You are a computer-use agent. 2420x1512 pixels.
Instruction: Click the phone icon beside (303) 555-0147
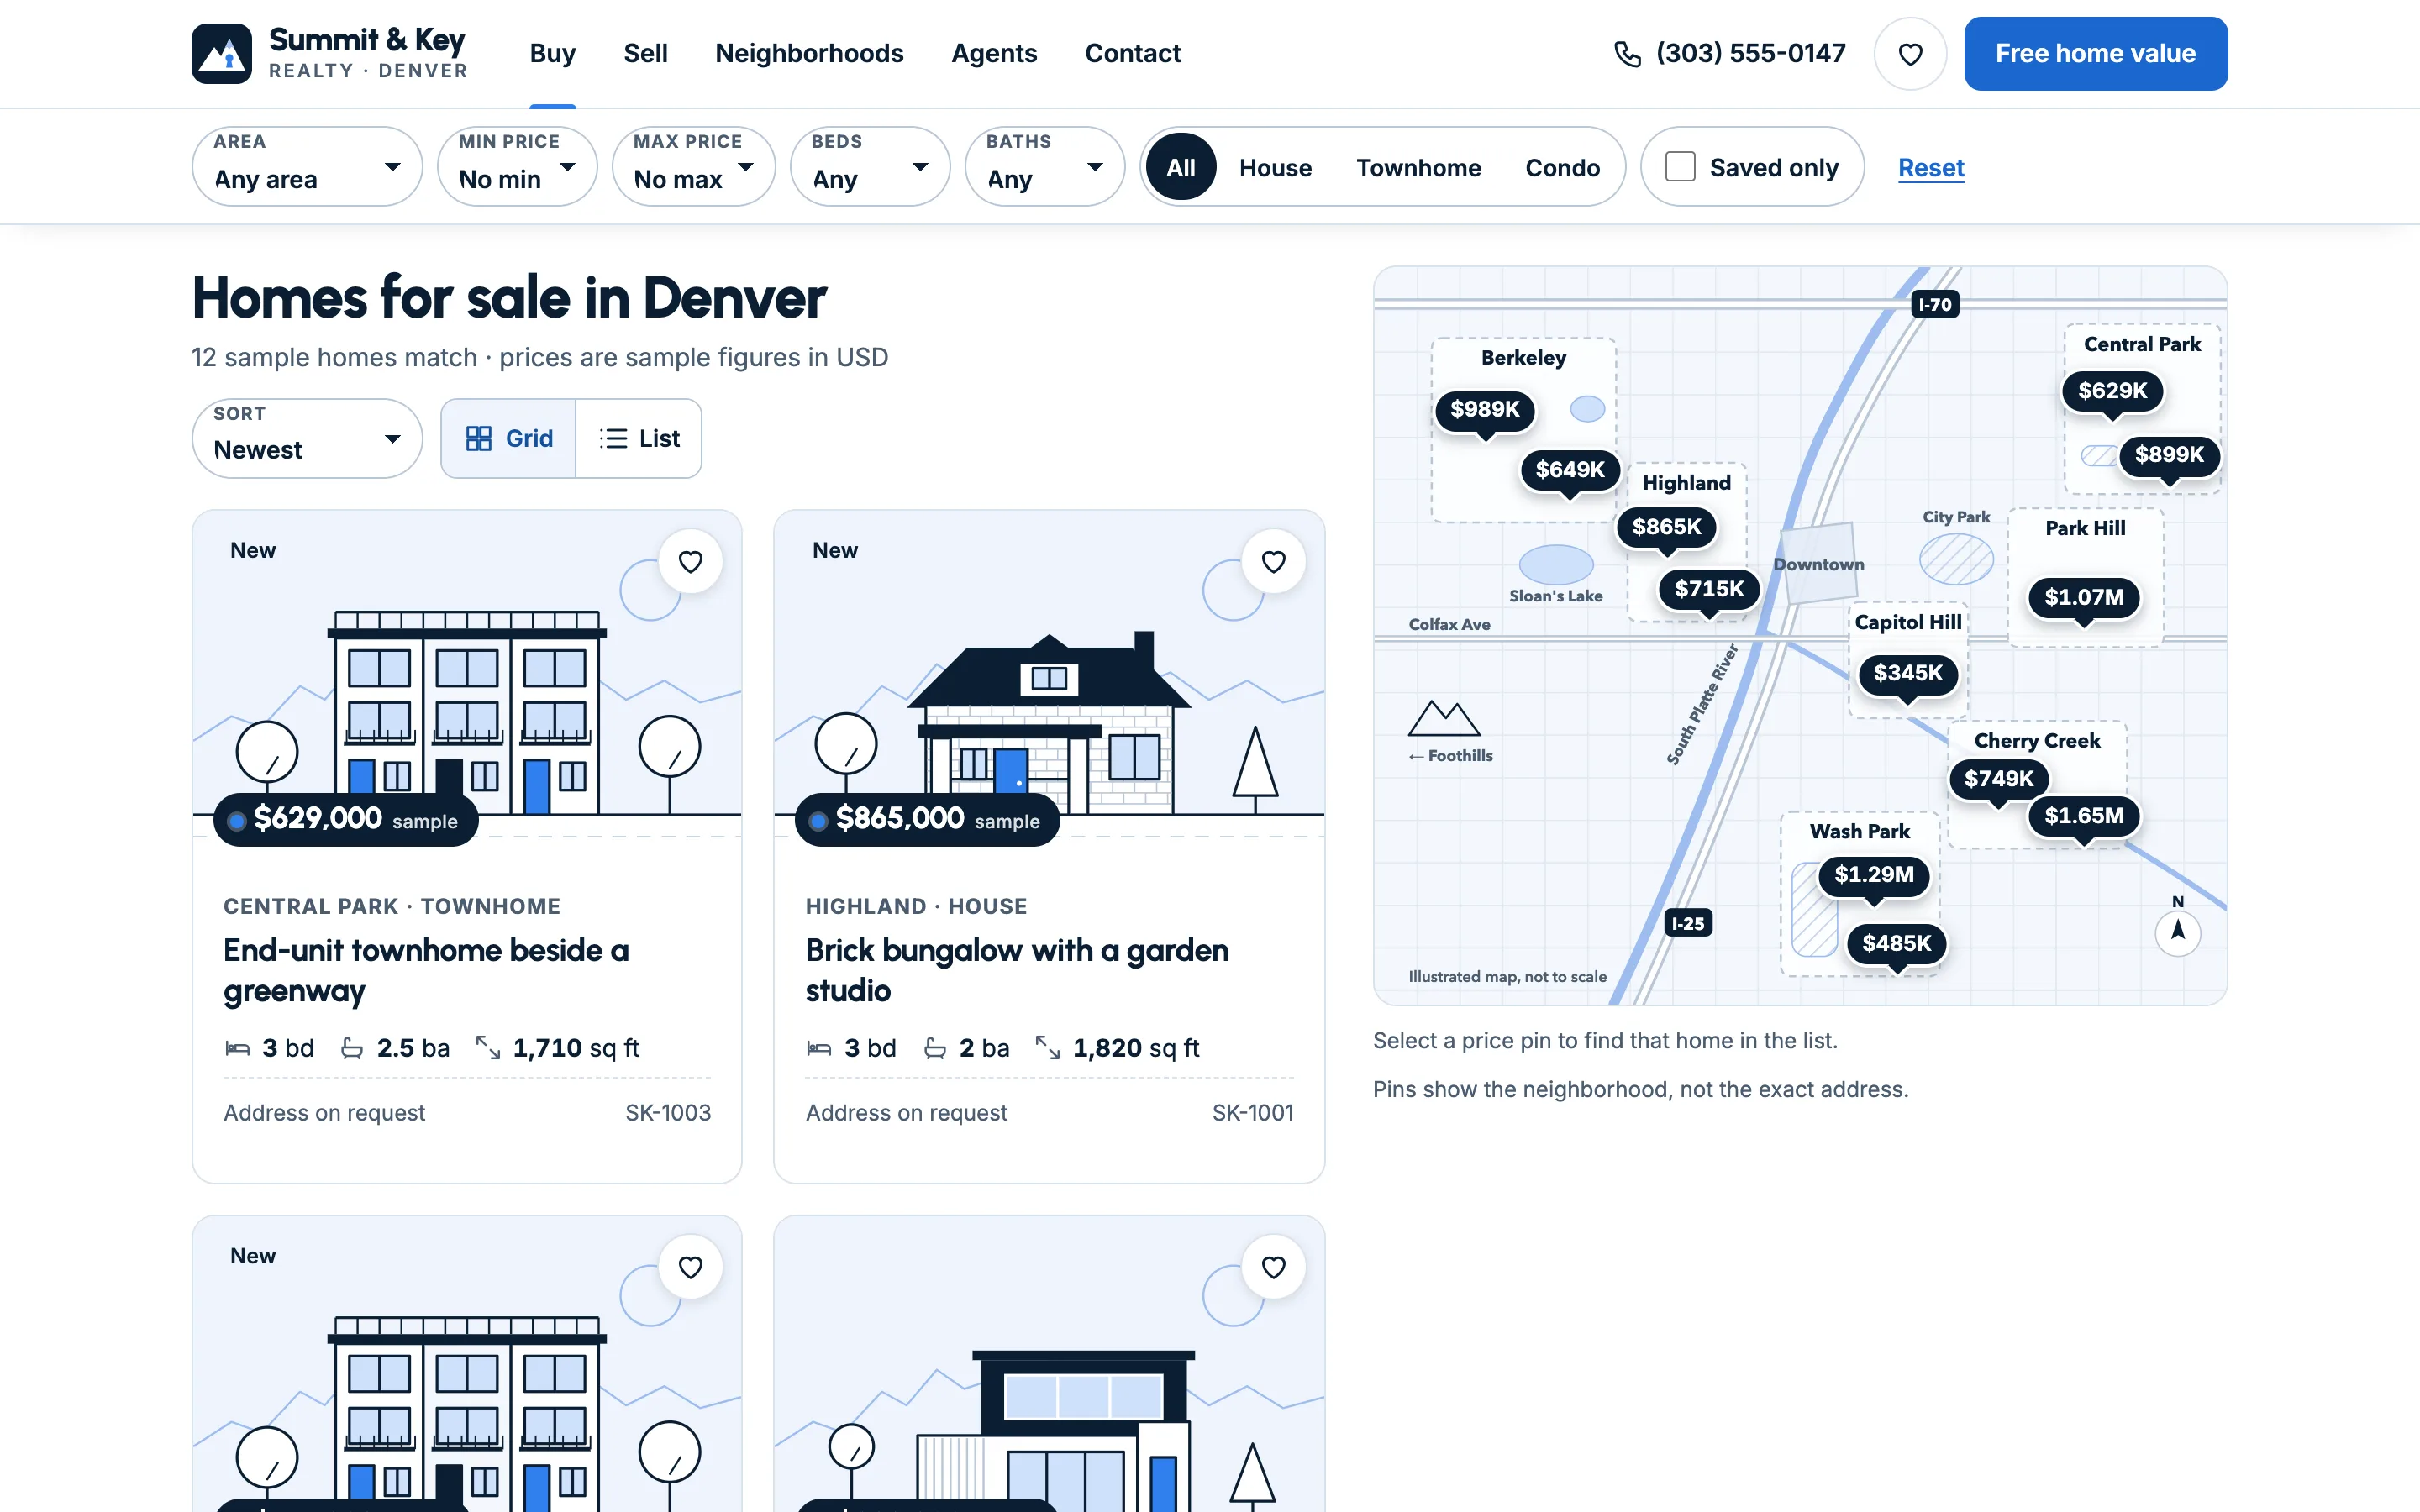[x=1627, y=54]
